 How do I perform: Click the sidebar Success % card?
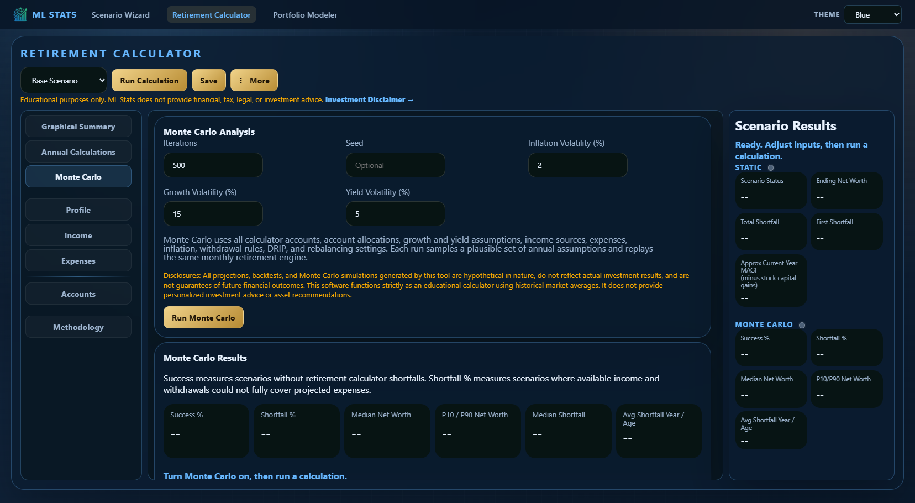(771, 348)
